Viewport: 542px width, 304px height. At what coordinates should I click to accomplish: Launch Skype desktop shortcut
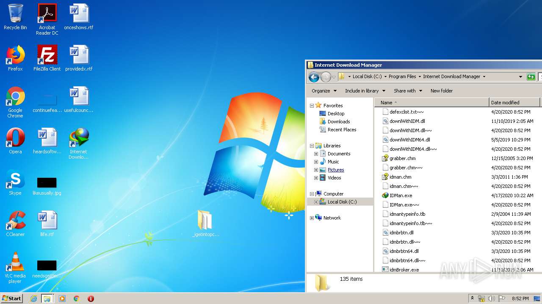pyautogui.click(x=15, y=182)
